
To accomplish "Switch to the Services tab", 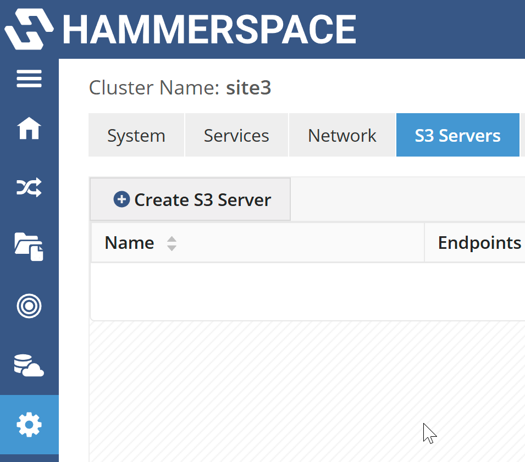I will click(x=236, y=135).
